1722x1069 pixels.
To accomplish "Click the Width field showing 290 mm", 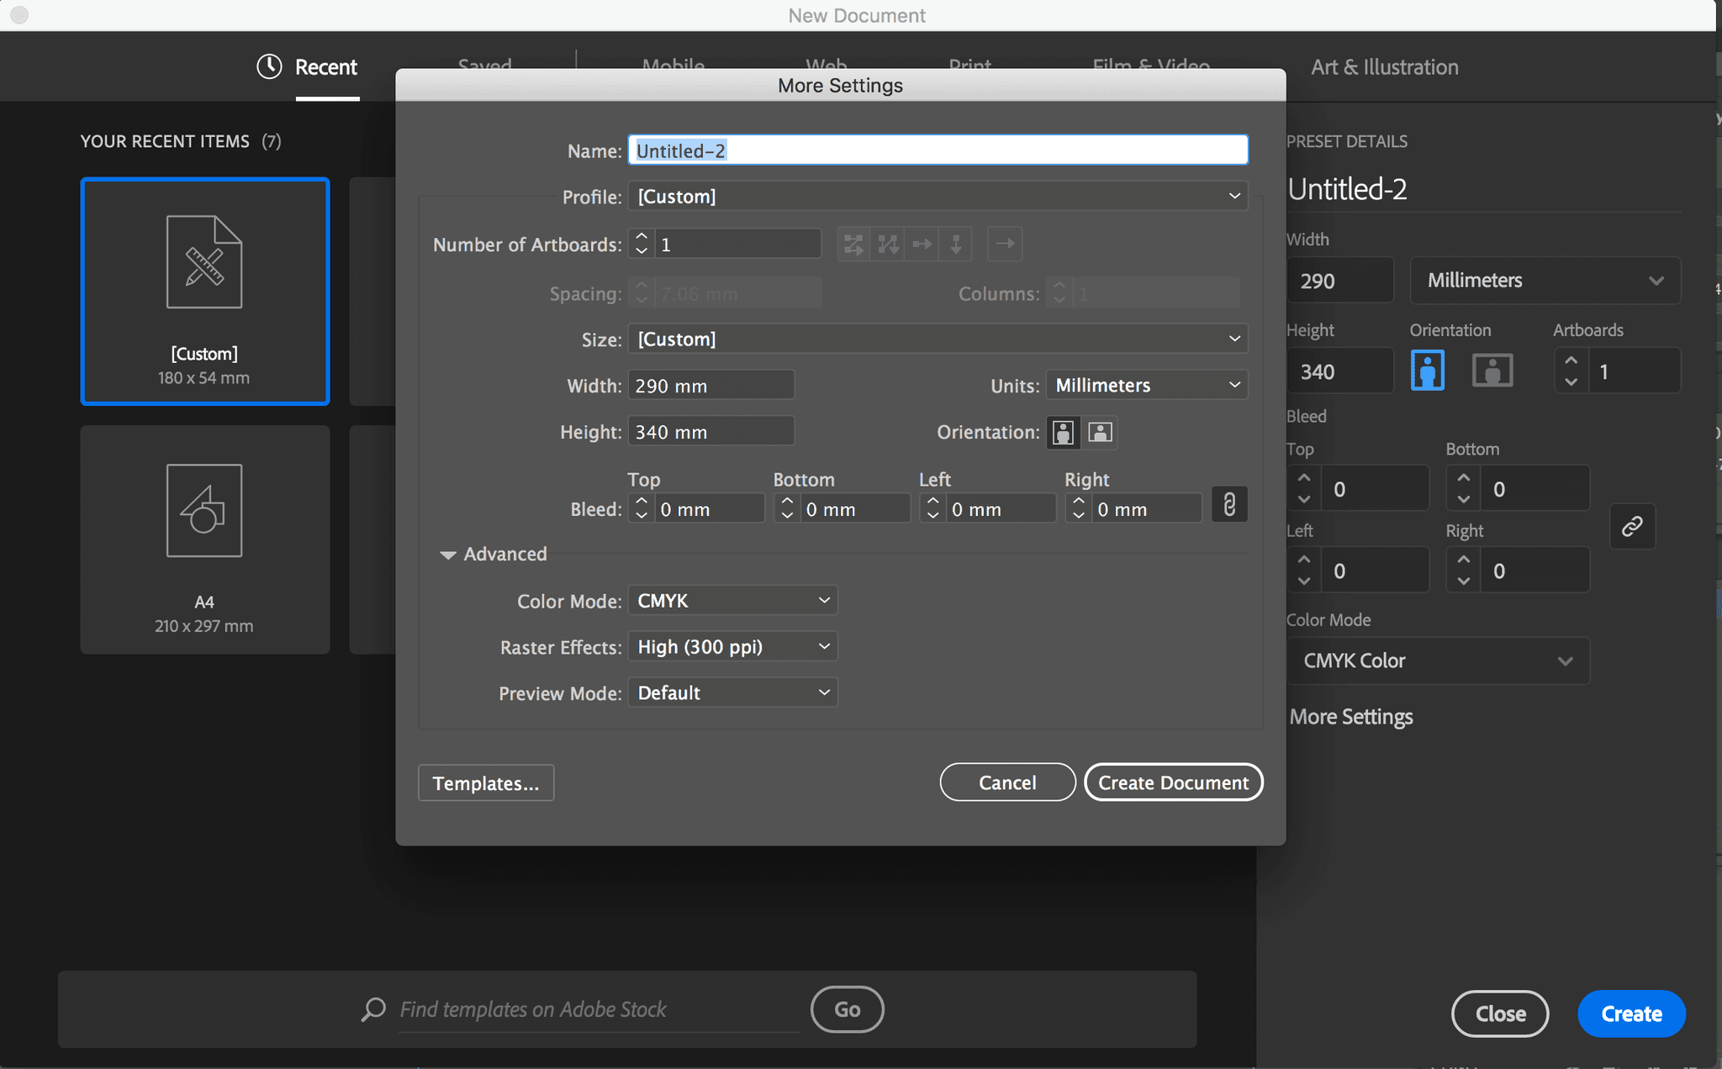I will point(710,386).
